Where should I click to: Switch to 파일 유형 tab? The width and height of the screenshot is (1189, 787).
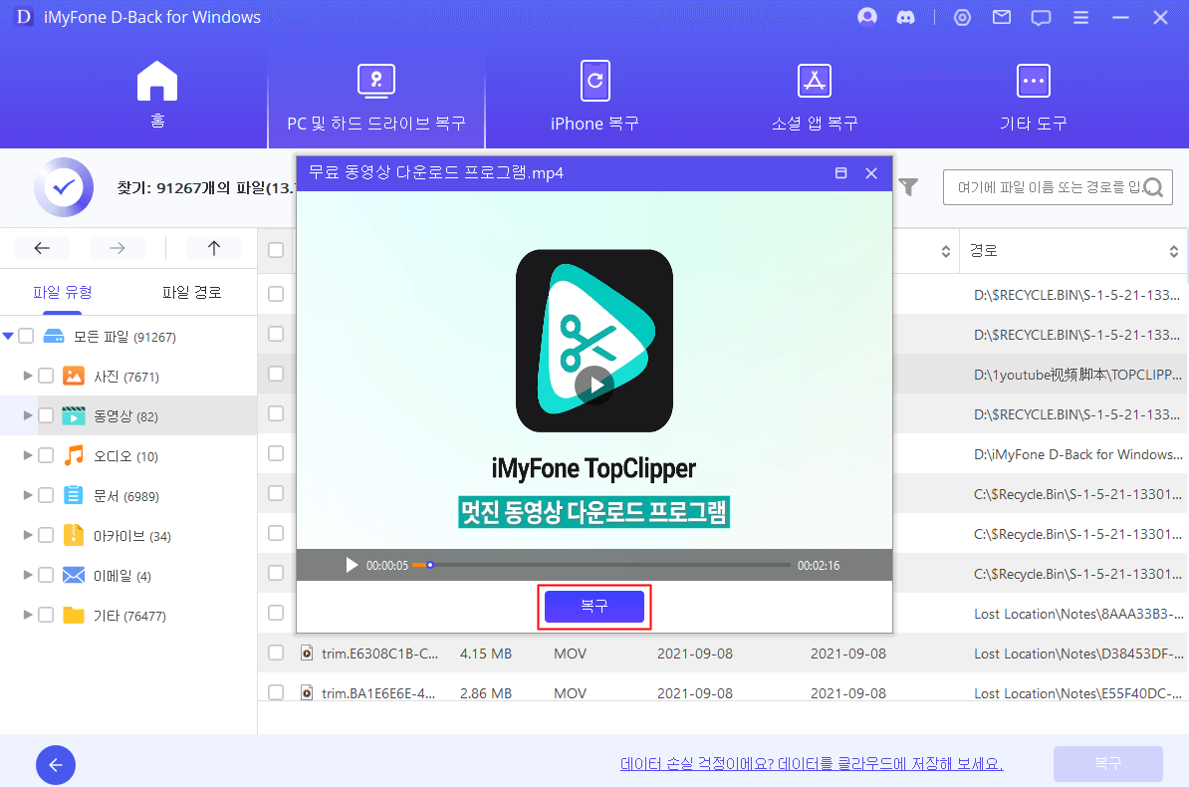click(x=62, y=292)
